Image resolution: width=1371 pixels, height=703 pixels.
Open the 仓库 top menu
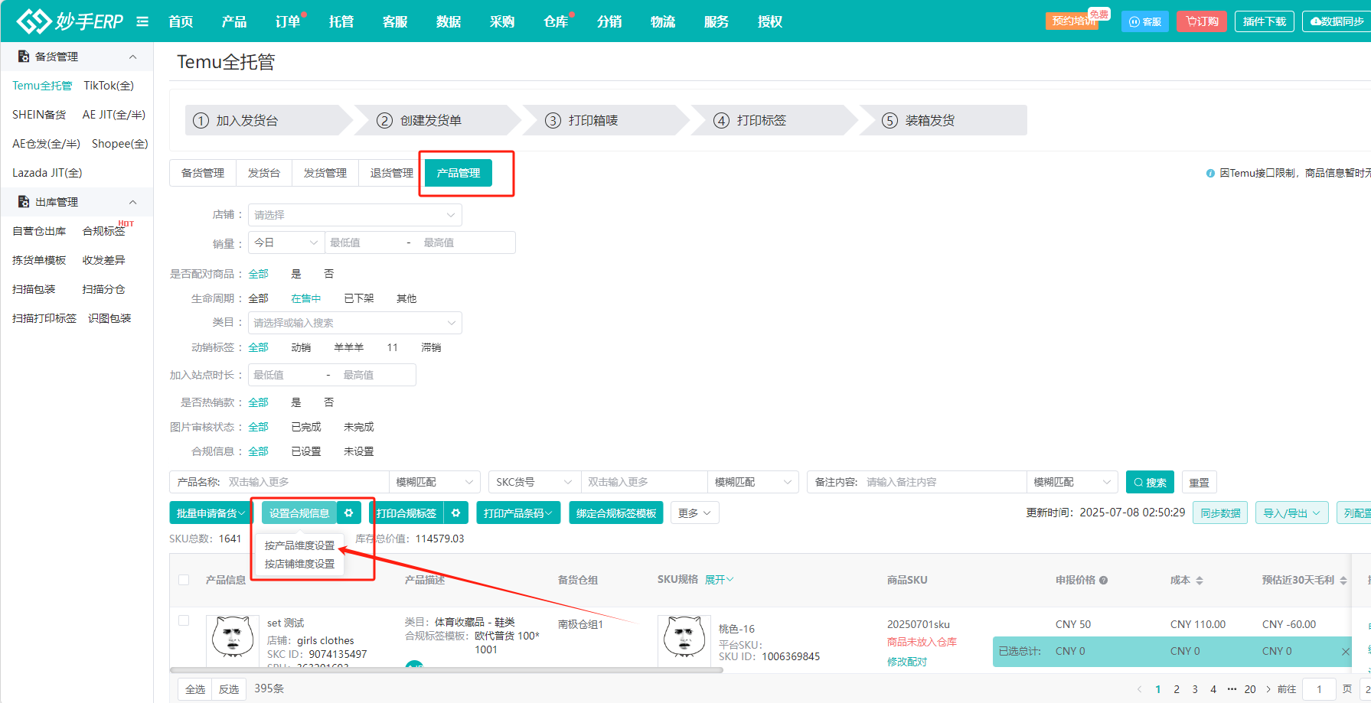(556, 21)
